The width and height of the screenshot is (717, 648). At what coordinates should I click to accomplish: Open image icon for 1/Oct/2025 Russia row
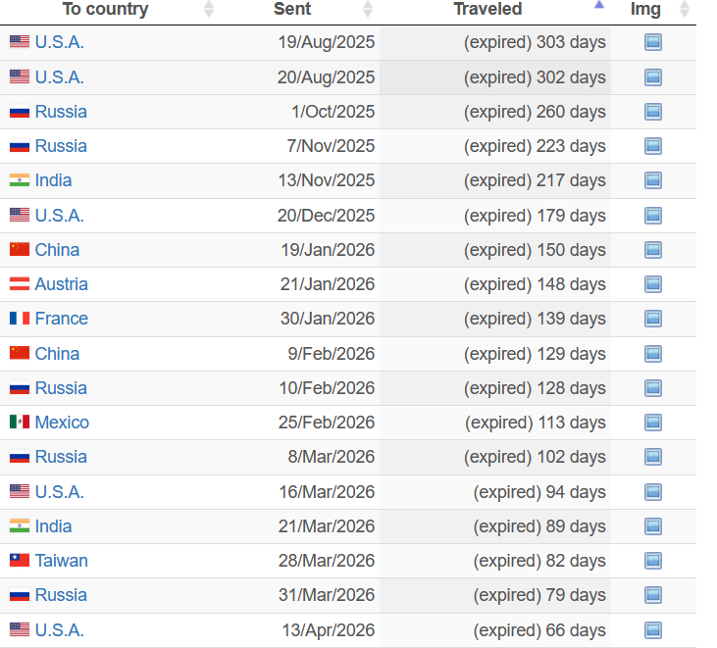[x=652, y=112]
